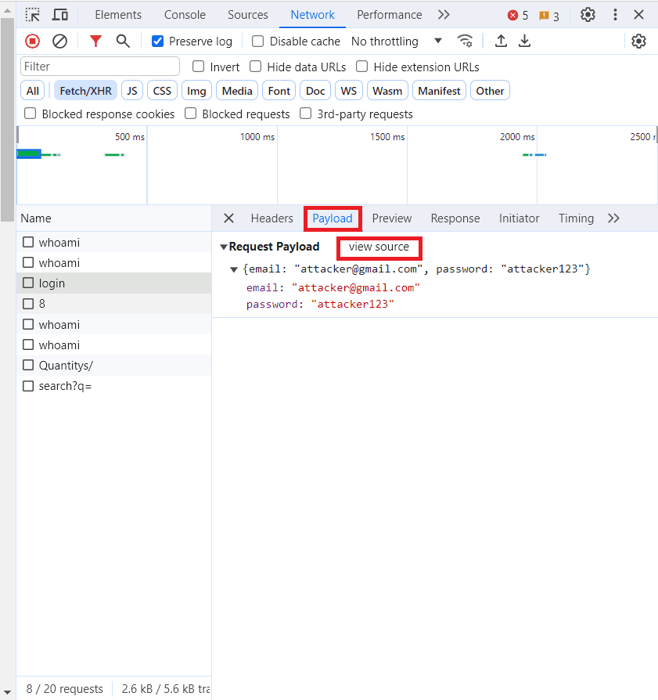Close the request details pane
This screenshot has height=700, width=658.
point(228,218)
